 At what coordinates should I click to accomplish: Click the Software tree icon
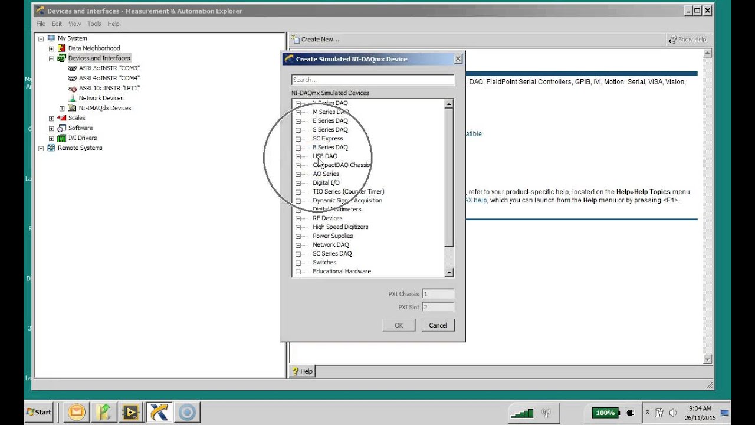pyautogui.click(x=62, y=129)
